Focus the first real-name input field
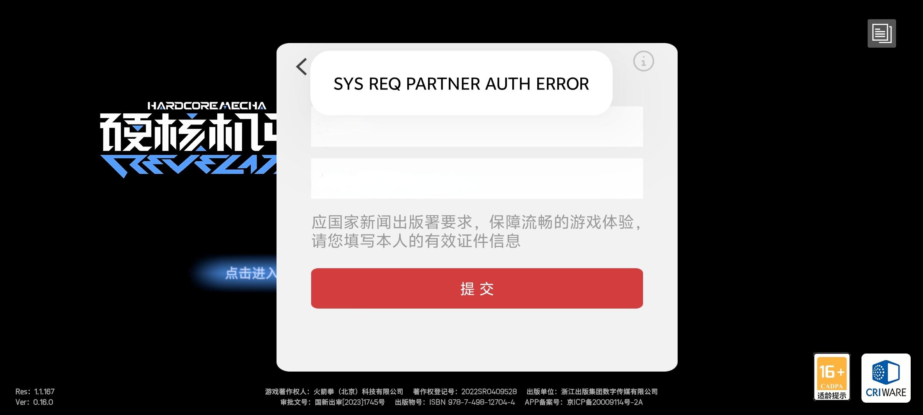This screenshot has width=923, height=415. point(477,126)
